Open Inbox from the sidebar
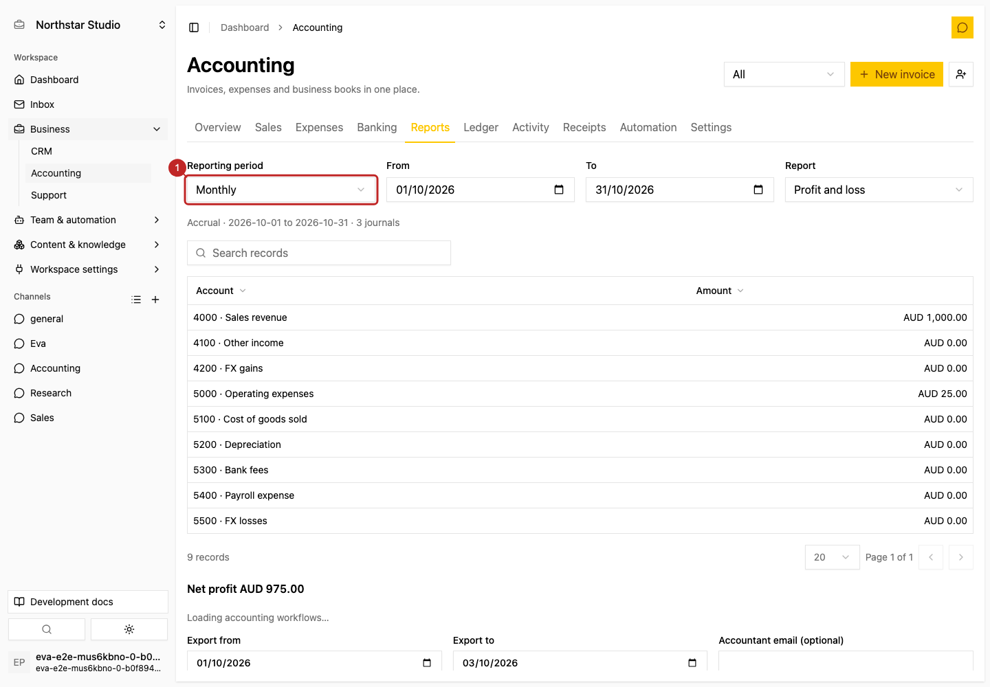This screenshot has height=687, width=990. point(88,104)
